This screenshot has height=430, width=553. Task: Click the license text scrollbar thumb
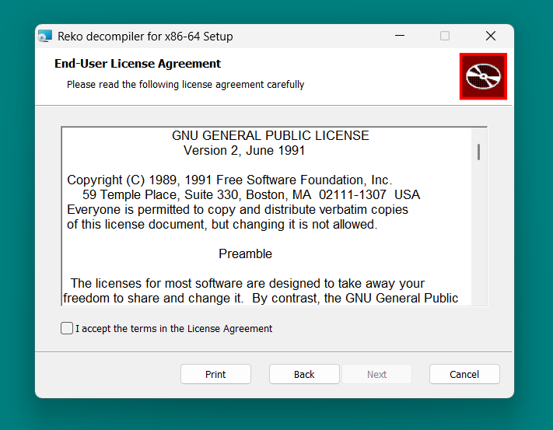478,152
